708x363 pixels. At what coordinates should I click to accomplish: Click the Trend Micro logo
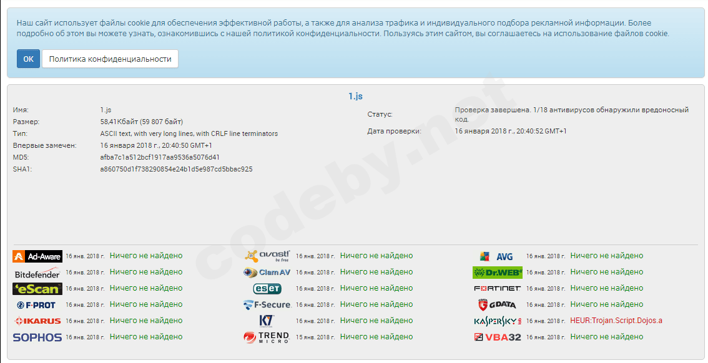267,337
